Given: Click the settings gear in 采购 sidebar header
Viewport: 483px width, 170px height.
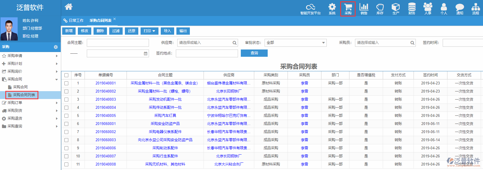Looking at the screenshot, I should (56, 47).
